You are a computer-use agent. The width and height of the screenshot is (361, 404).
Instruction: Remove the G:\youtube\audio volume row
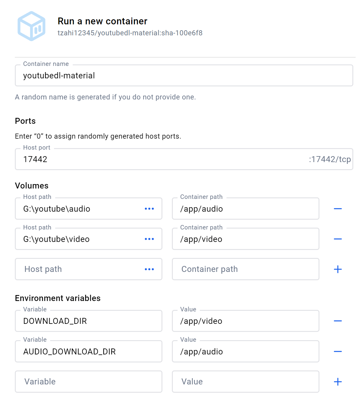pyautogui.click(x=338, y=209)
